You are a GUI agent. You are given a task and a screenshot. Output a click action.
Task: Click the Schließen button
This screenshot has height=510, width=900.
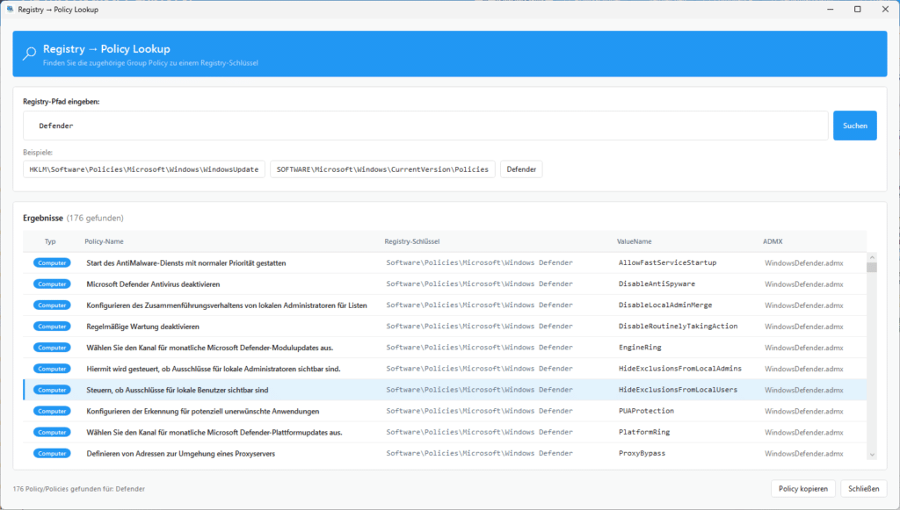click(x=863, y=489)
